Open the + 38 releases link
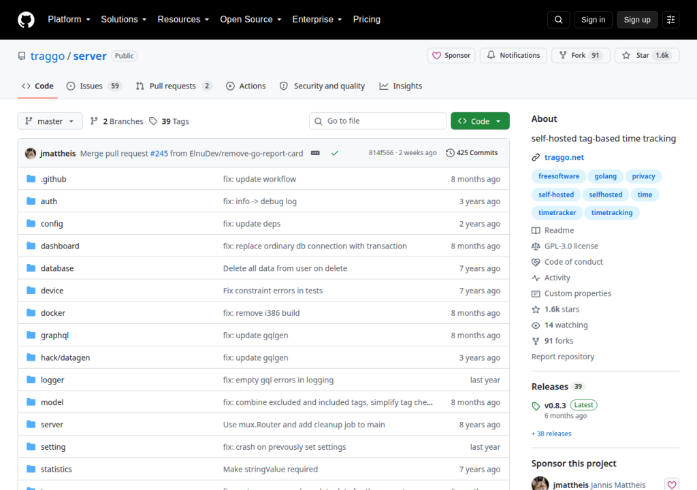This screenshot has width=697, height=490. pyautogui.click(x=551, y=434)
